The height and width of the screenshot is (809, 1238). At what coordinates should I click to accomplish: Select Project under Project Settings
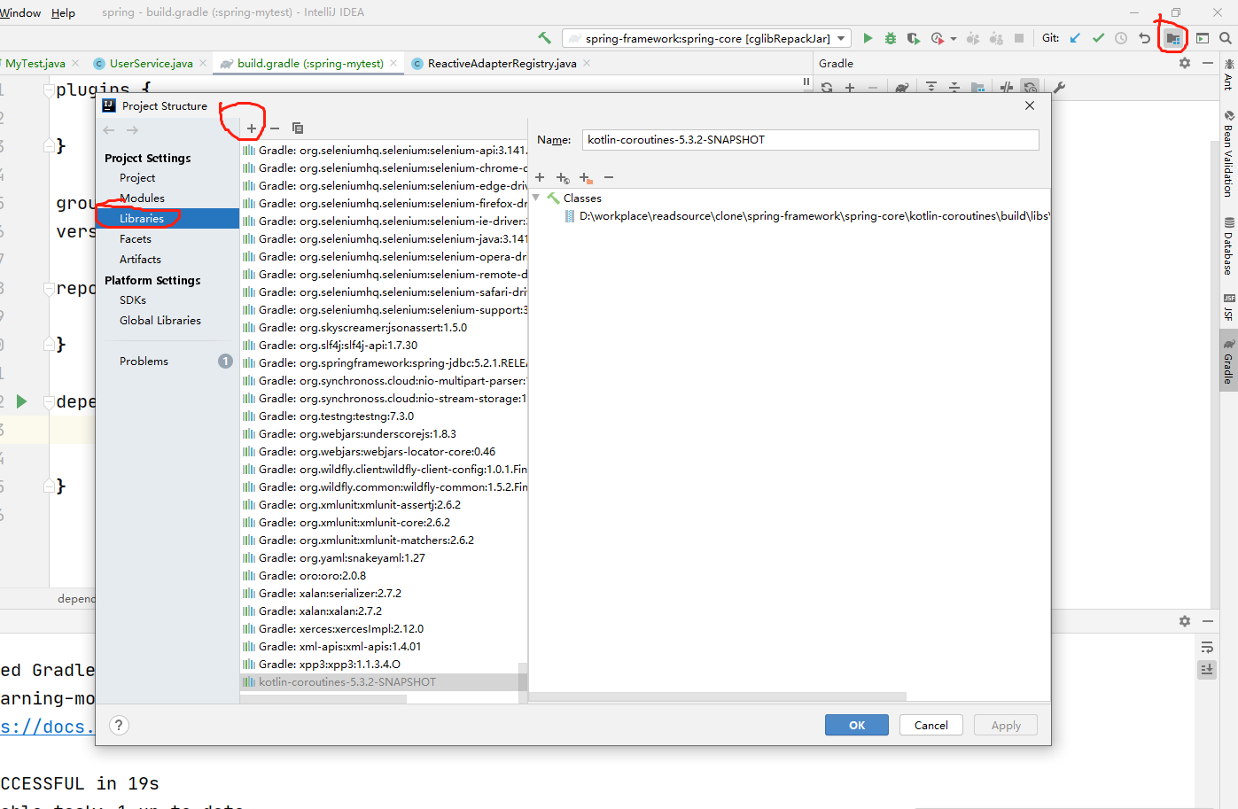click(x=137, y=178)
